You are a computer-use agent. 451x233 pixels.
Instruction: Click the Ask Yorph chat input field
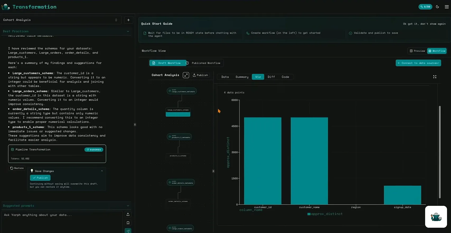point(62,219)
